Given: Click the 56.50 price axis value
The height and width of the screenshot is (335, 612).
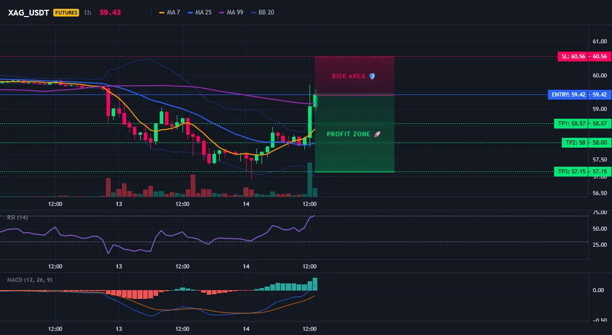Looking at the screenshot, I should coord(600,193).
